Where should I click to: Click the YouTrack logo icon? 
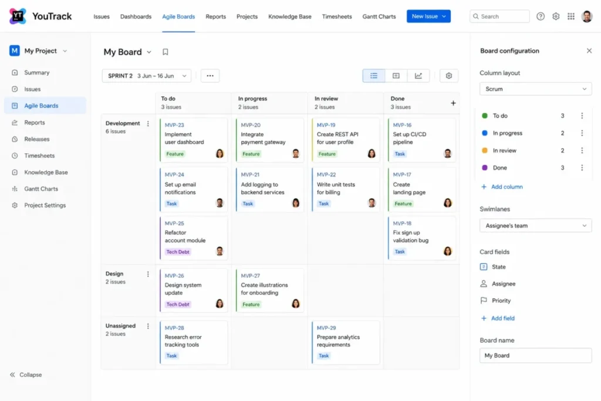point(17,16)
